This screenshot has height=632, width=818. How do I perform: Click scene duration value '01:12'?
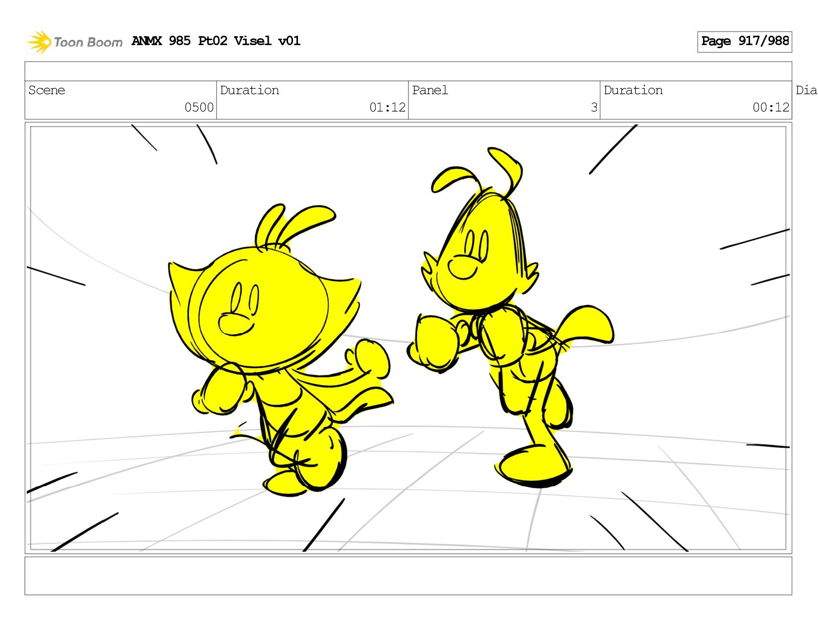[388, 108]
